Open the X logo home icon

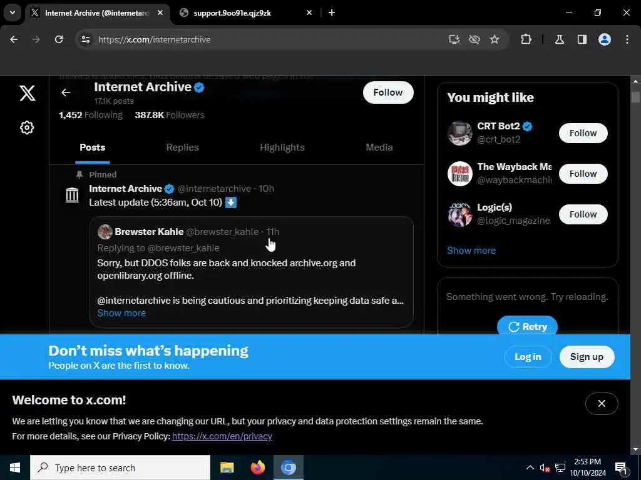28,93
